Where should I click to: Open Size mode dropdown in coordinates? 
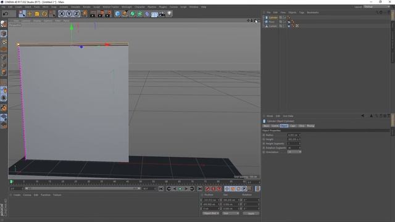pos(230,213)
